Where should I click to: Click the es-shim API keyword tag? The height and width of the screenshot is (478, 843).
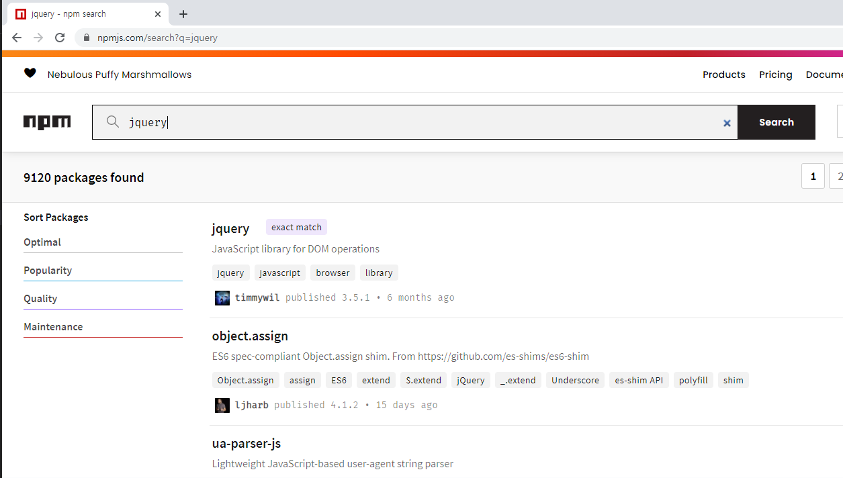click(x=639, y=380)
